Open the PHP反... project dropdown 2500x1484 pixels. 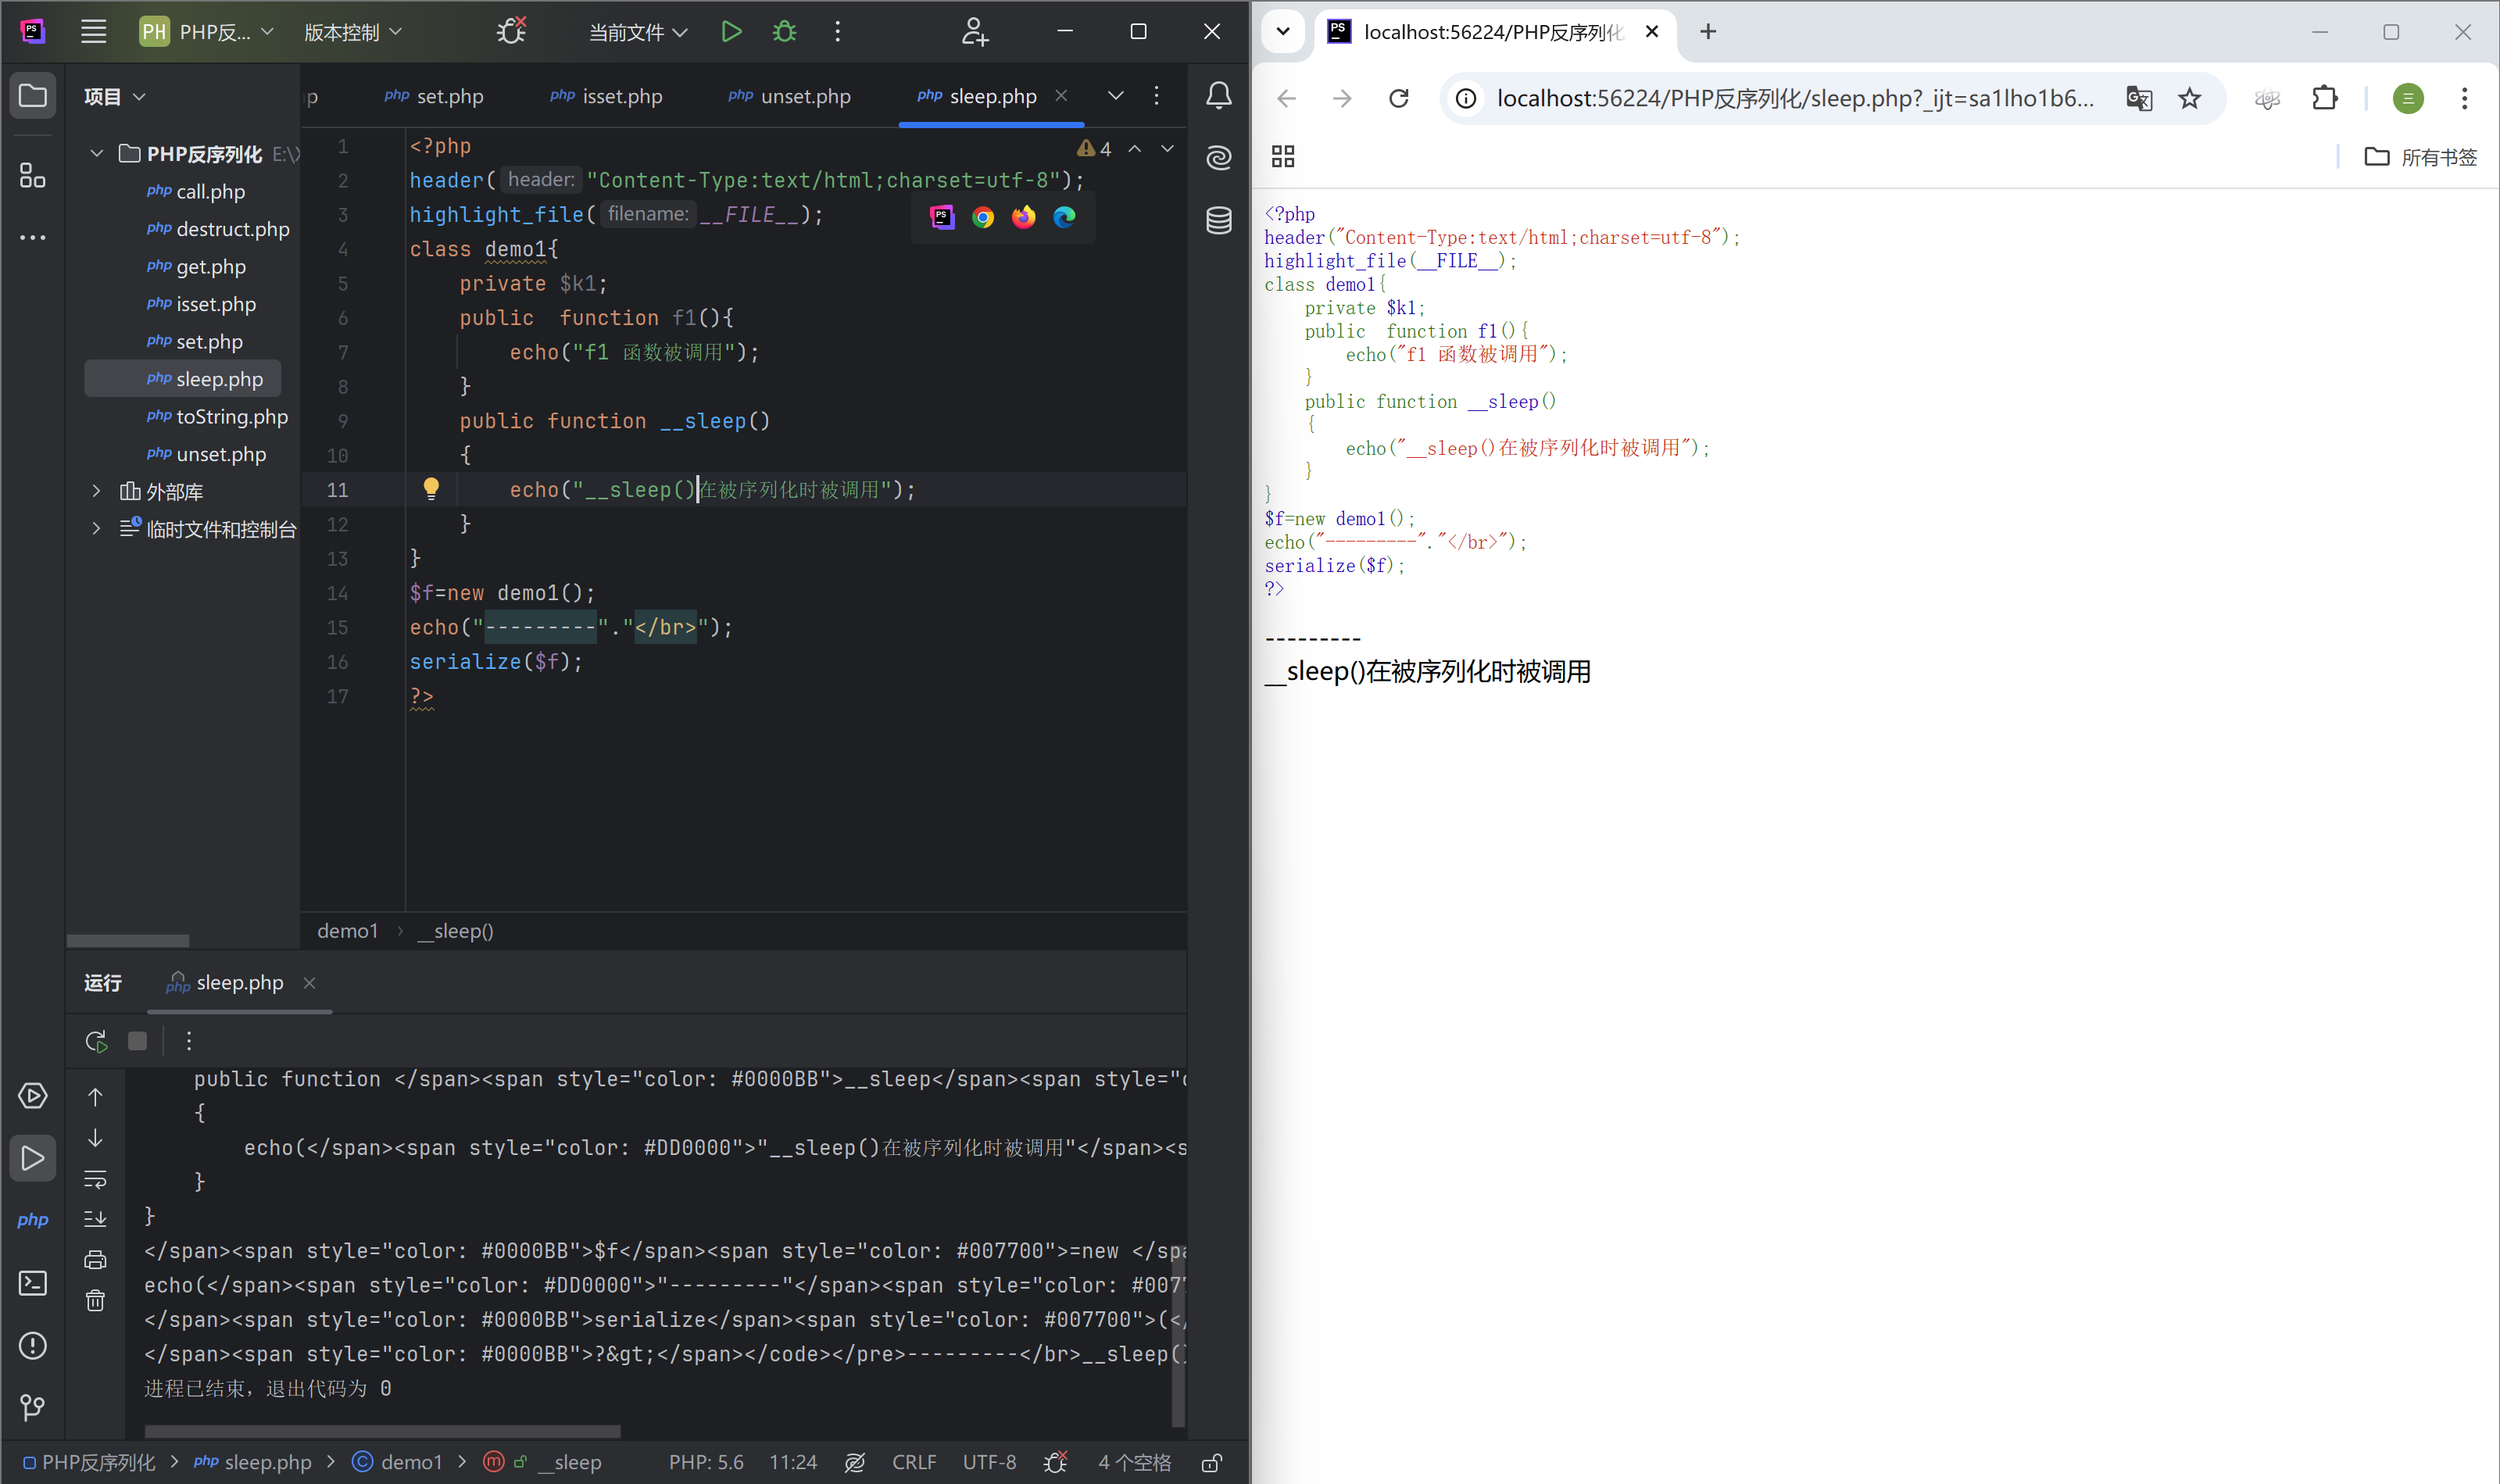(207, 32)
